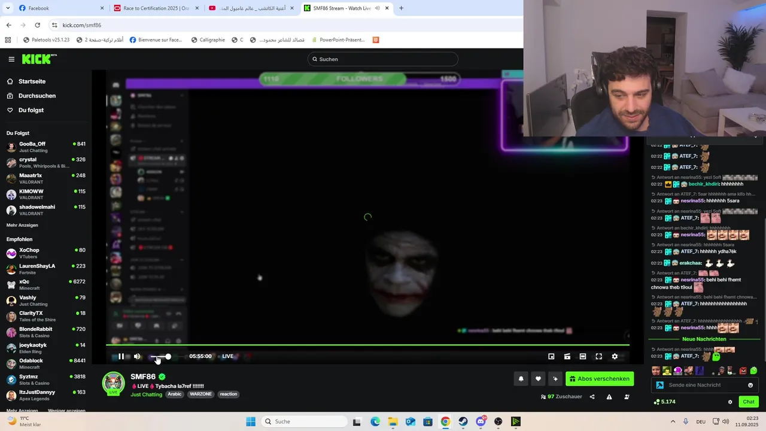The image size is (766, 431).
Task: Click the SMF86 channel avatar
Action: 114,383
